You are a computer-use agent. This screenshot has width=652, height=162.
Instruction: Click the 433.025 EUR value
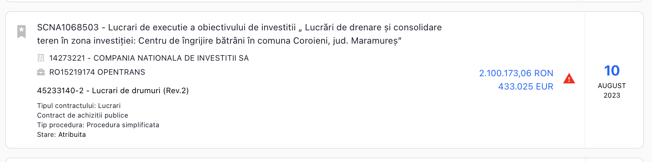click(526, 87)
